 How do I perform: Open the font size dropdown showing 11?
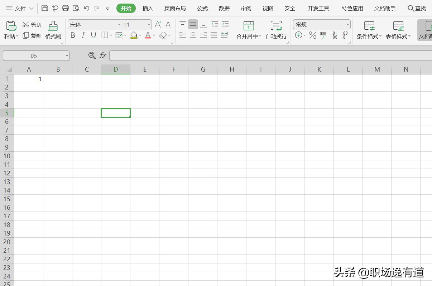(149, 24)
